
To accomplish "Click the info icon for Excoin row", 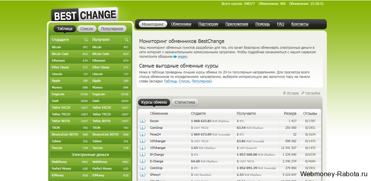I will tap(143, 121).
